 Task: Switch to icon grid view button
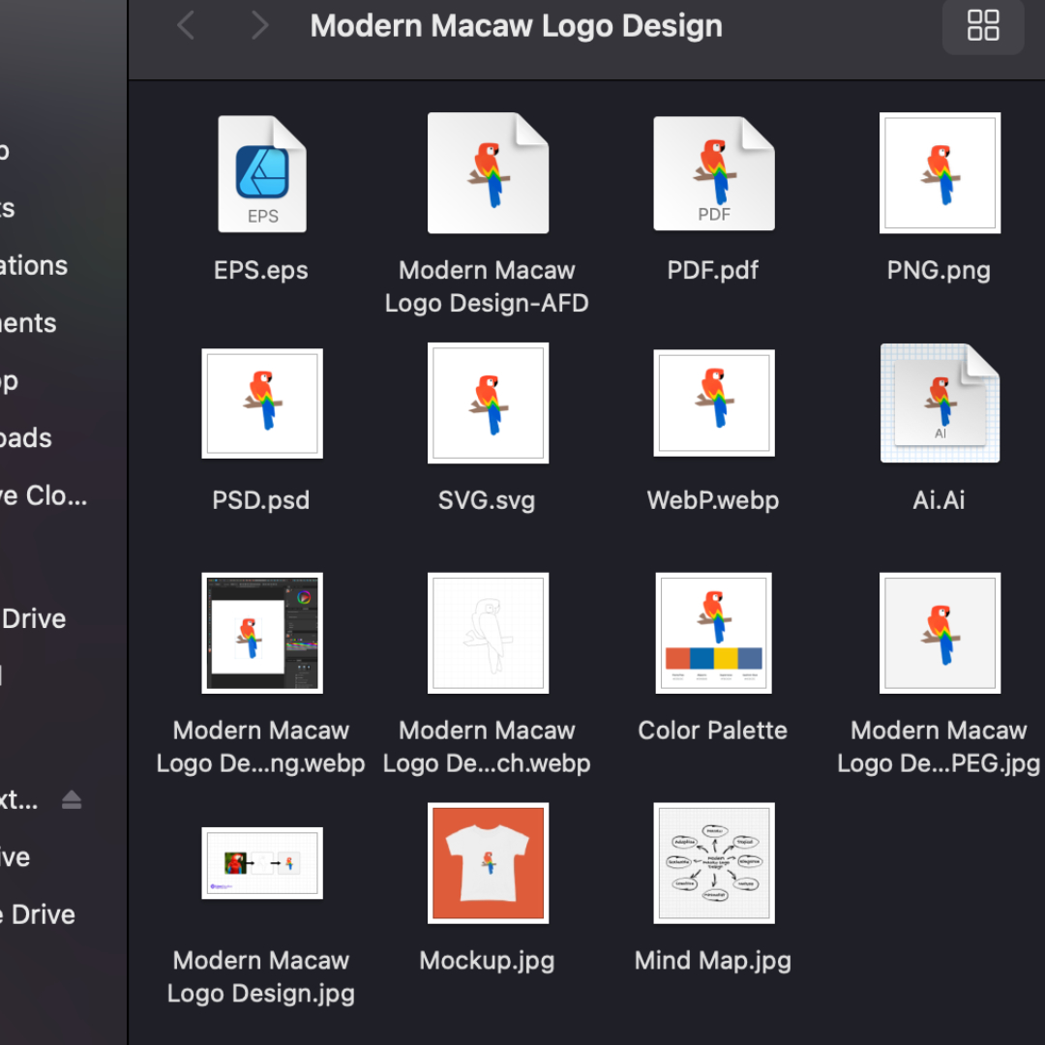click(983, 26)
